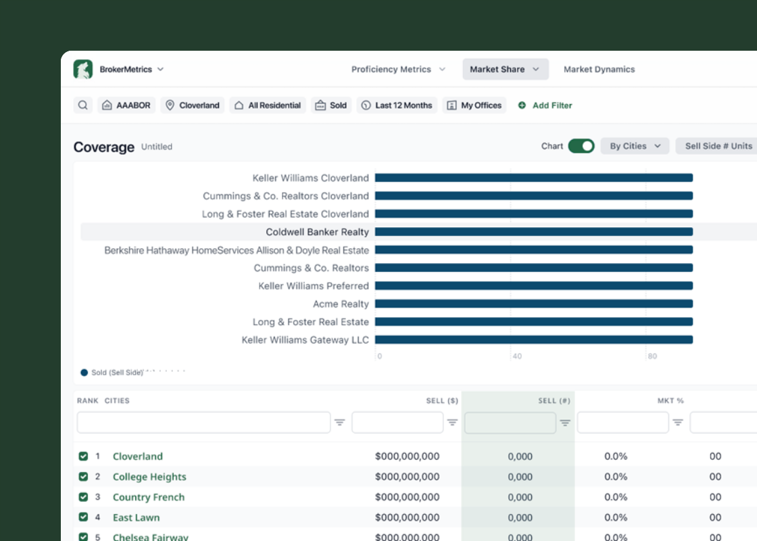
Task: Open the Proficiency Metrics menu
Action: point(398,69)
